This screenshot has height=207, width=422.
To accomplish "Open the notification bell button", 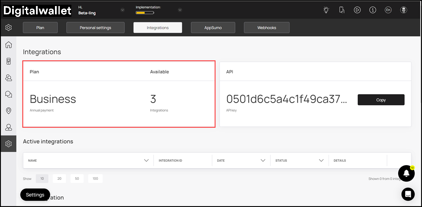I will coord(406,173).
